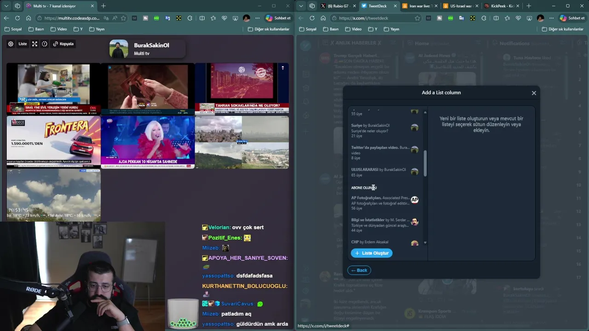Viewport: 589px width, 331px height.
Task: Open left browser profile avatar
Action: click(x=246, y=18)
